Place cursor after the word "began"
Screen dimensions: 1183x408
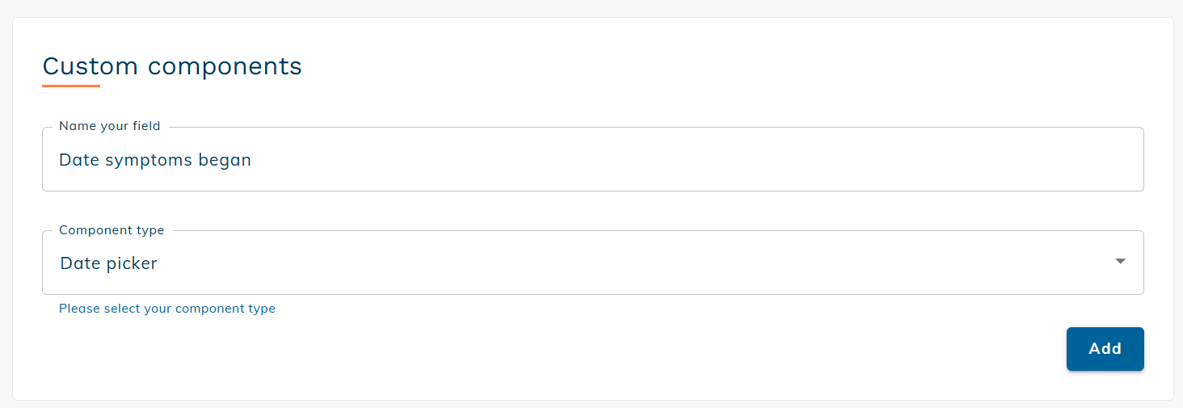[252, 160]
